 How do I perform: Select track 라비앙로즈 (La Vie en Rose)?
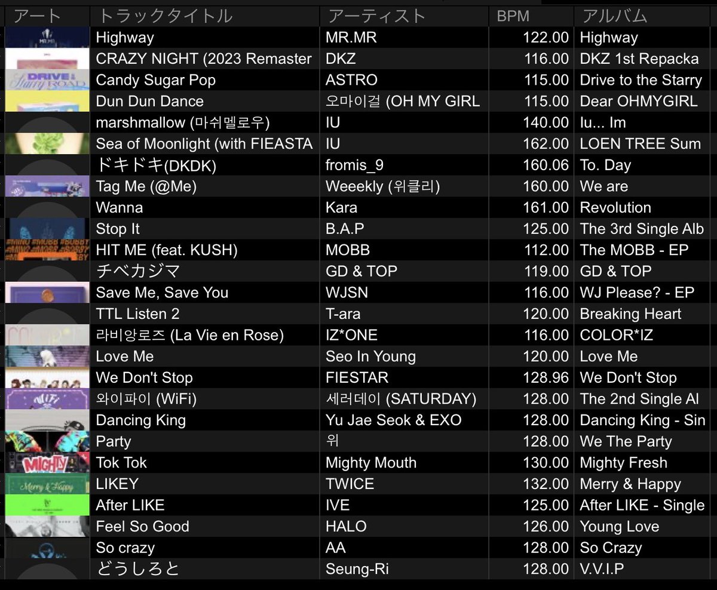point(189,336)
